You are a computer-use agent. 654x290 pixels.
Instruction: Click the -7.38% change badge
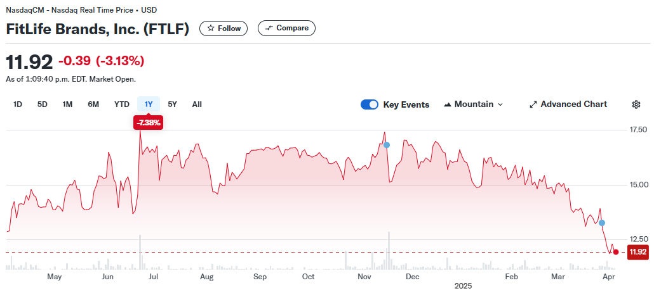point(148,123)
